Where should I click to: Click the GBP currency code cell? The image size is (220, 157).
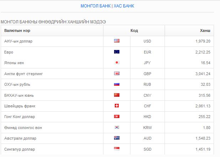point(147,74)
